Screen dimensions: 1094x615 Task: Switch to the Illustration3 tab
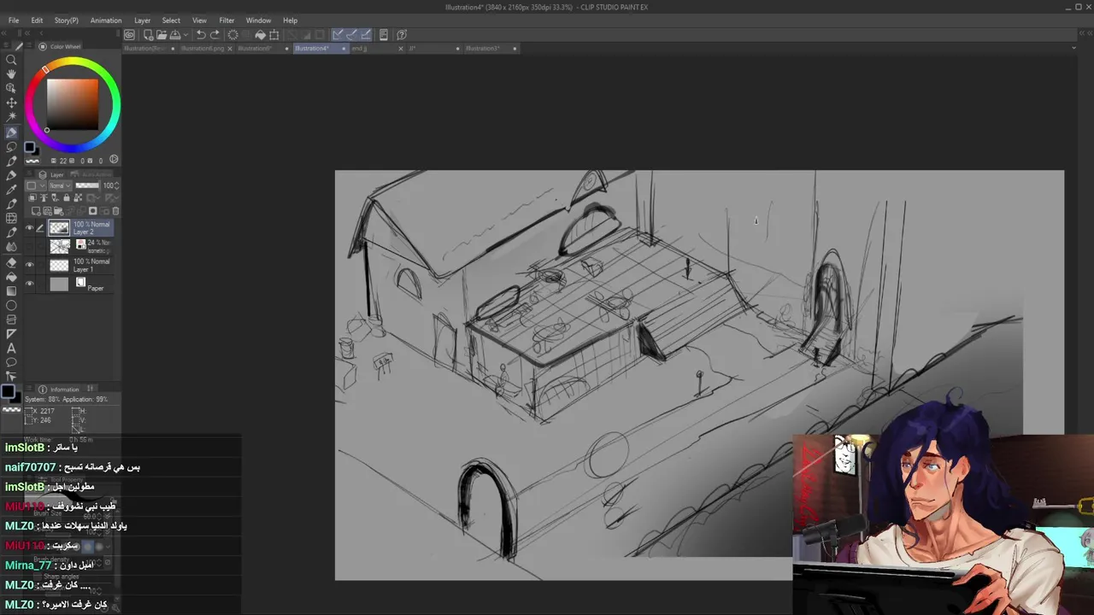[483, 49]
